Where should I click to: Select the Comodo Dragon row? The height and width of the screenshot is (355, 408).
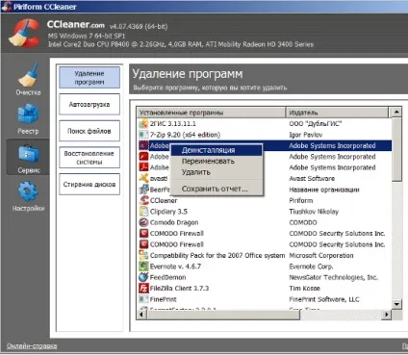point(265,222)
